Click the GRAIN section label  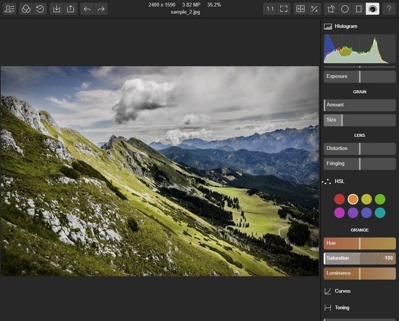[360, 92]
